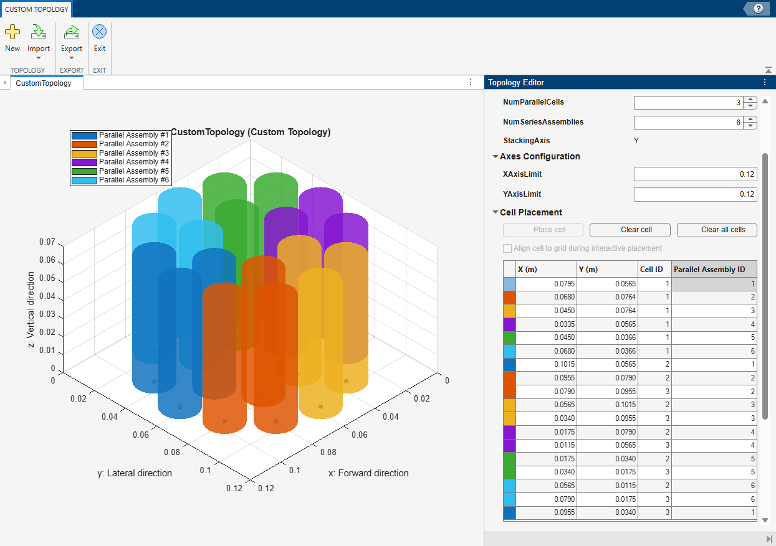
Task: Click the Place cell button
Action: 543,230
